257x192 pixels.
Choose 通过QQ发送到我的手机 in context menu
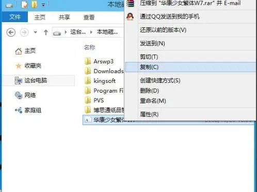tap(190, 16)
